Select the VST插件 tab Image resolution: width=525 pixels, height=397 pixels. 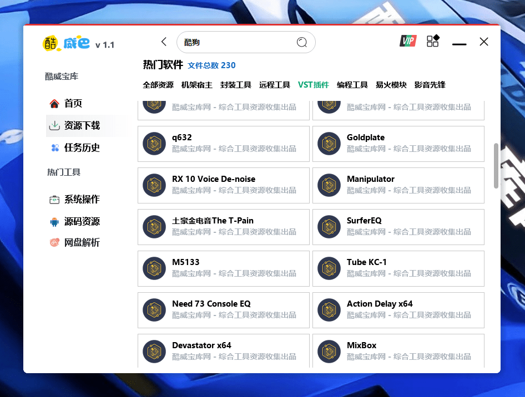(314, 85)
